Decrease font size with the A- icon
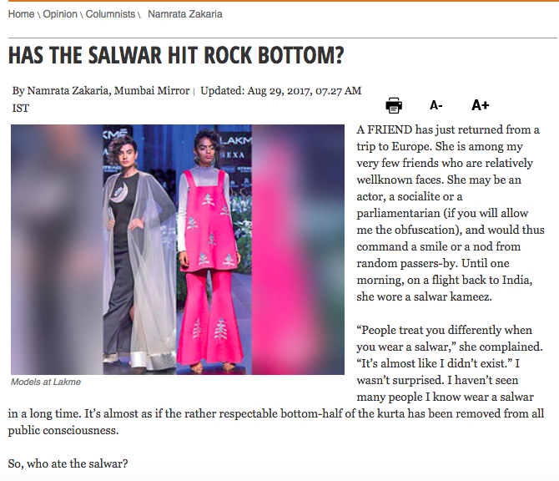This screenshot has width=559, height=481. click(436, 105)
